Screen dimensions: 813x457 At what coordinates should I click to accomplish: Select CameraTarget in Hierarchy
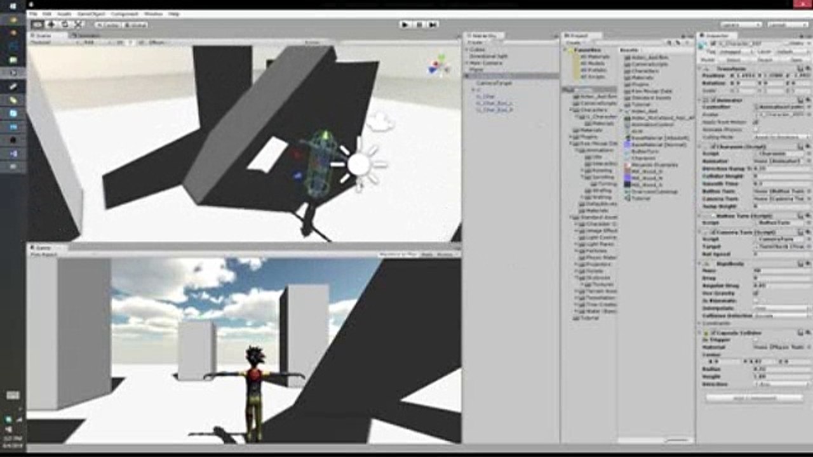click(494, 83)
